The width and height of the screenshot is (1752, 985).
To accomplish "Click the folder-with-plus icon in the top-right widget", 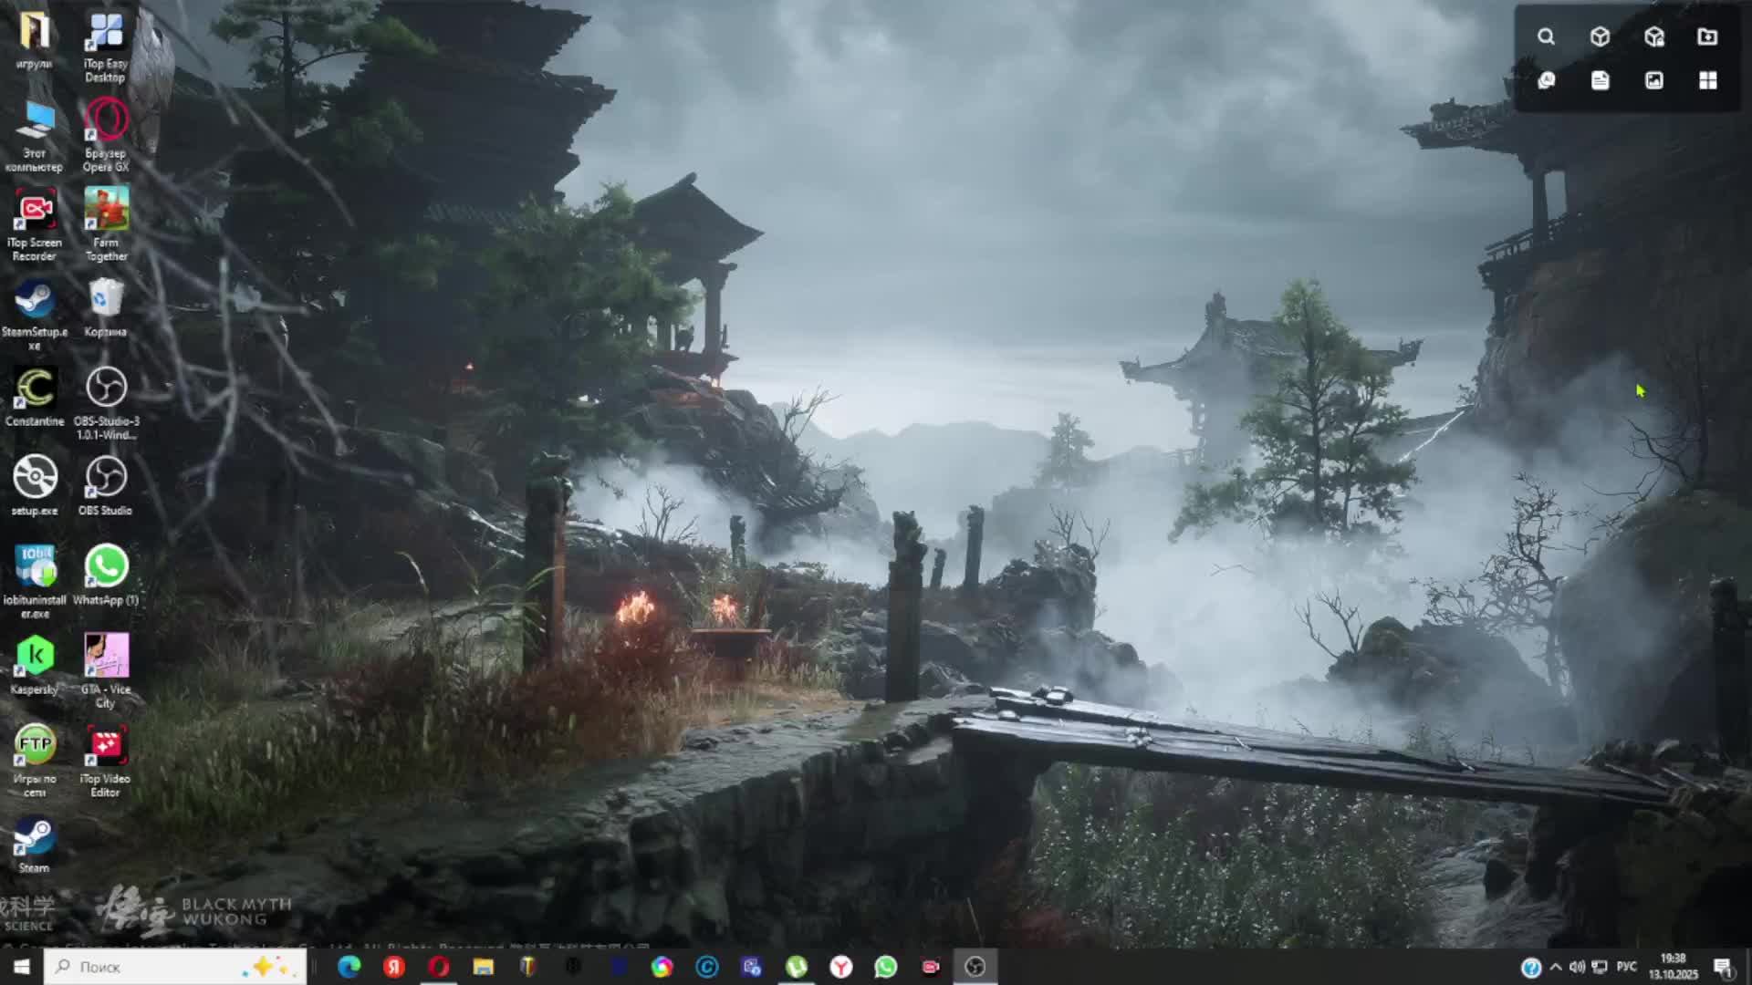I will click(1707, 36).
